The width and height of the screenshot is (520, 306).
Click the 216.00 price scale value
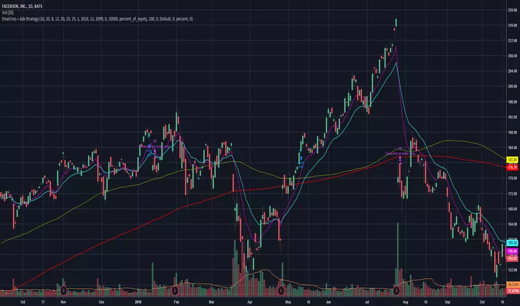coord(512,25)
